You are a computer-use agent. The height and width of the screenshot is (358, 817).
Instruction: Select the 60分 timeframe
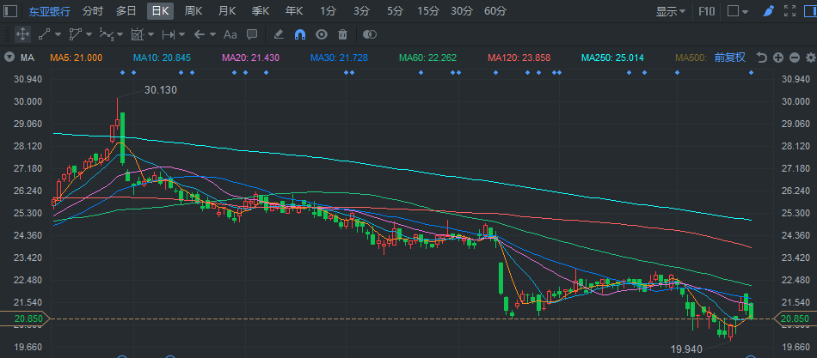point(495,11)
